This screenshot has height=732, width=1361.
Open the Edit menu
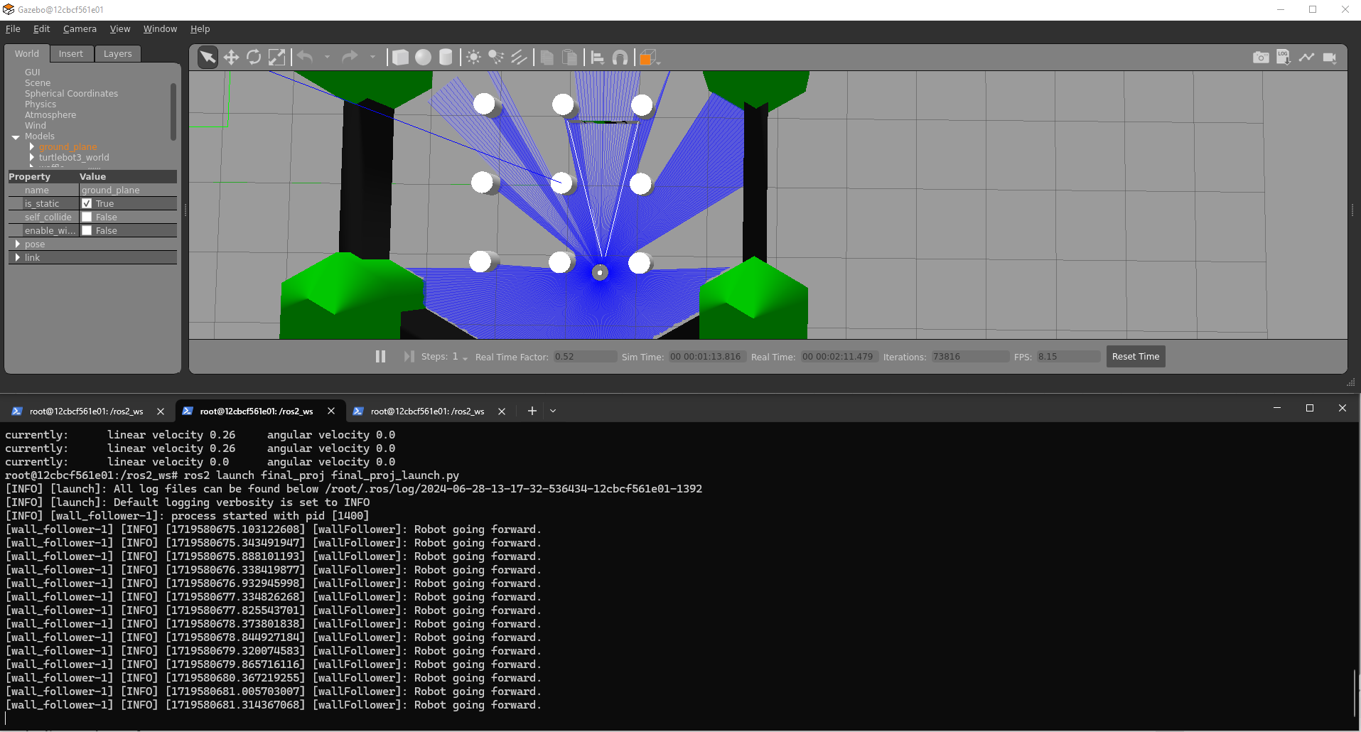coord(41,29)
